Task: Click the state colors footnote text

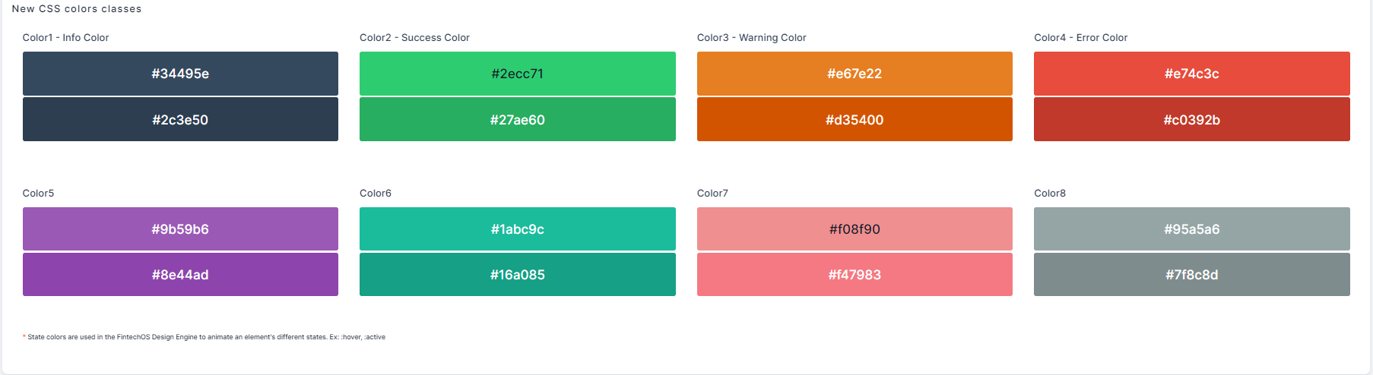Action: (x=205, y=337)
